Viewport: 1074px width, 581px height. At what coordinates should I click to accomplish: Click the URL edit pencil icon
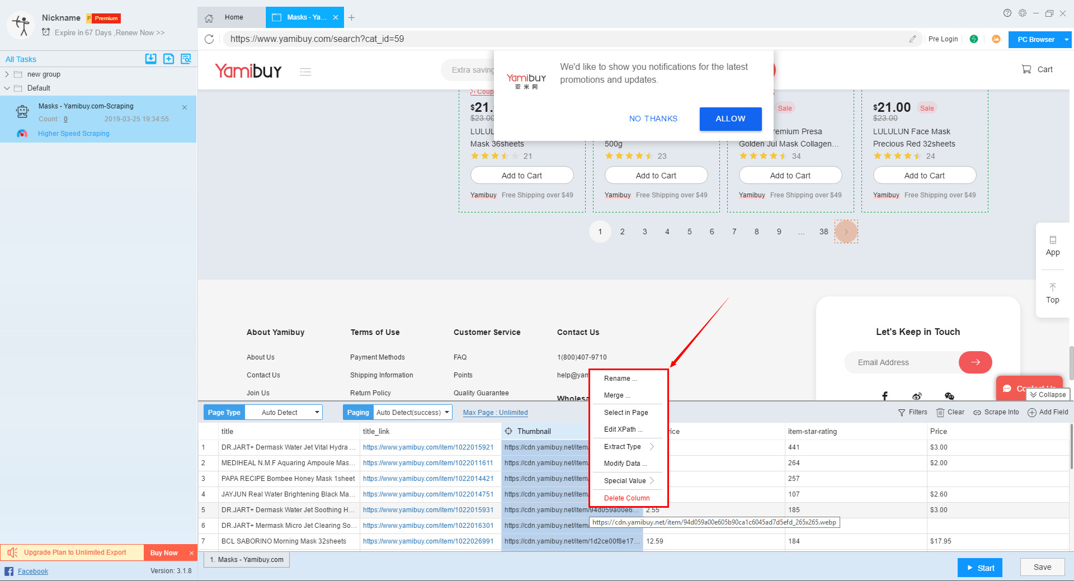pyautogui.click(x=912, y=39)
